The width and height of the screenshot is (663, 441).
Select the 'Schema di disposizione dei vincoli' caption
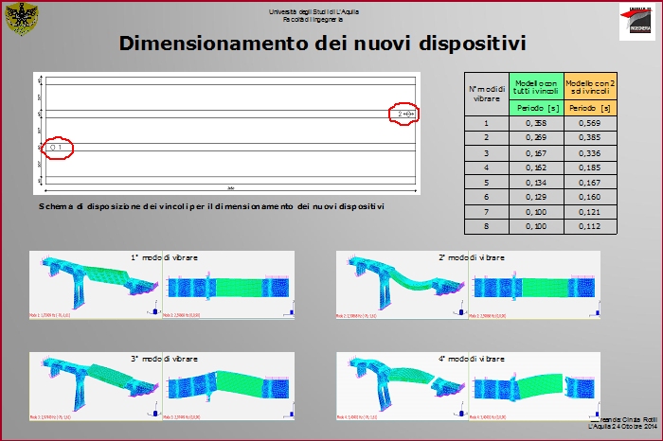tap(217, 206)
